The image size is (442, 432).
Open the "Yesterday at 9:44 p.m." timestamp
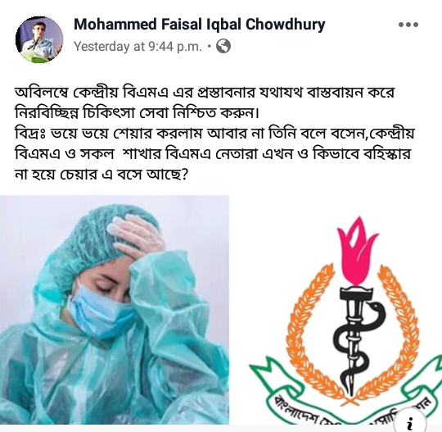click(138, 46)
